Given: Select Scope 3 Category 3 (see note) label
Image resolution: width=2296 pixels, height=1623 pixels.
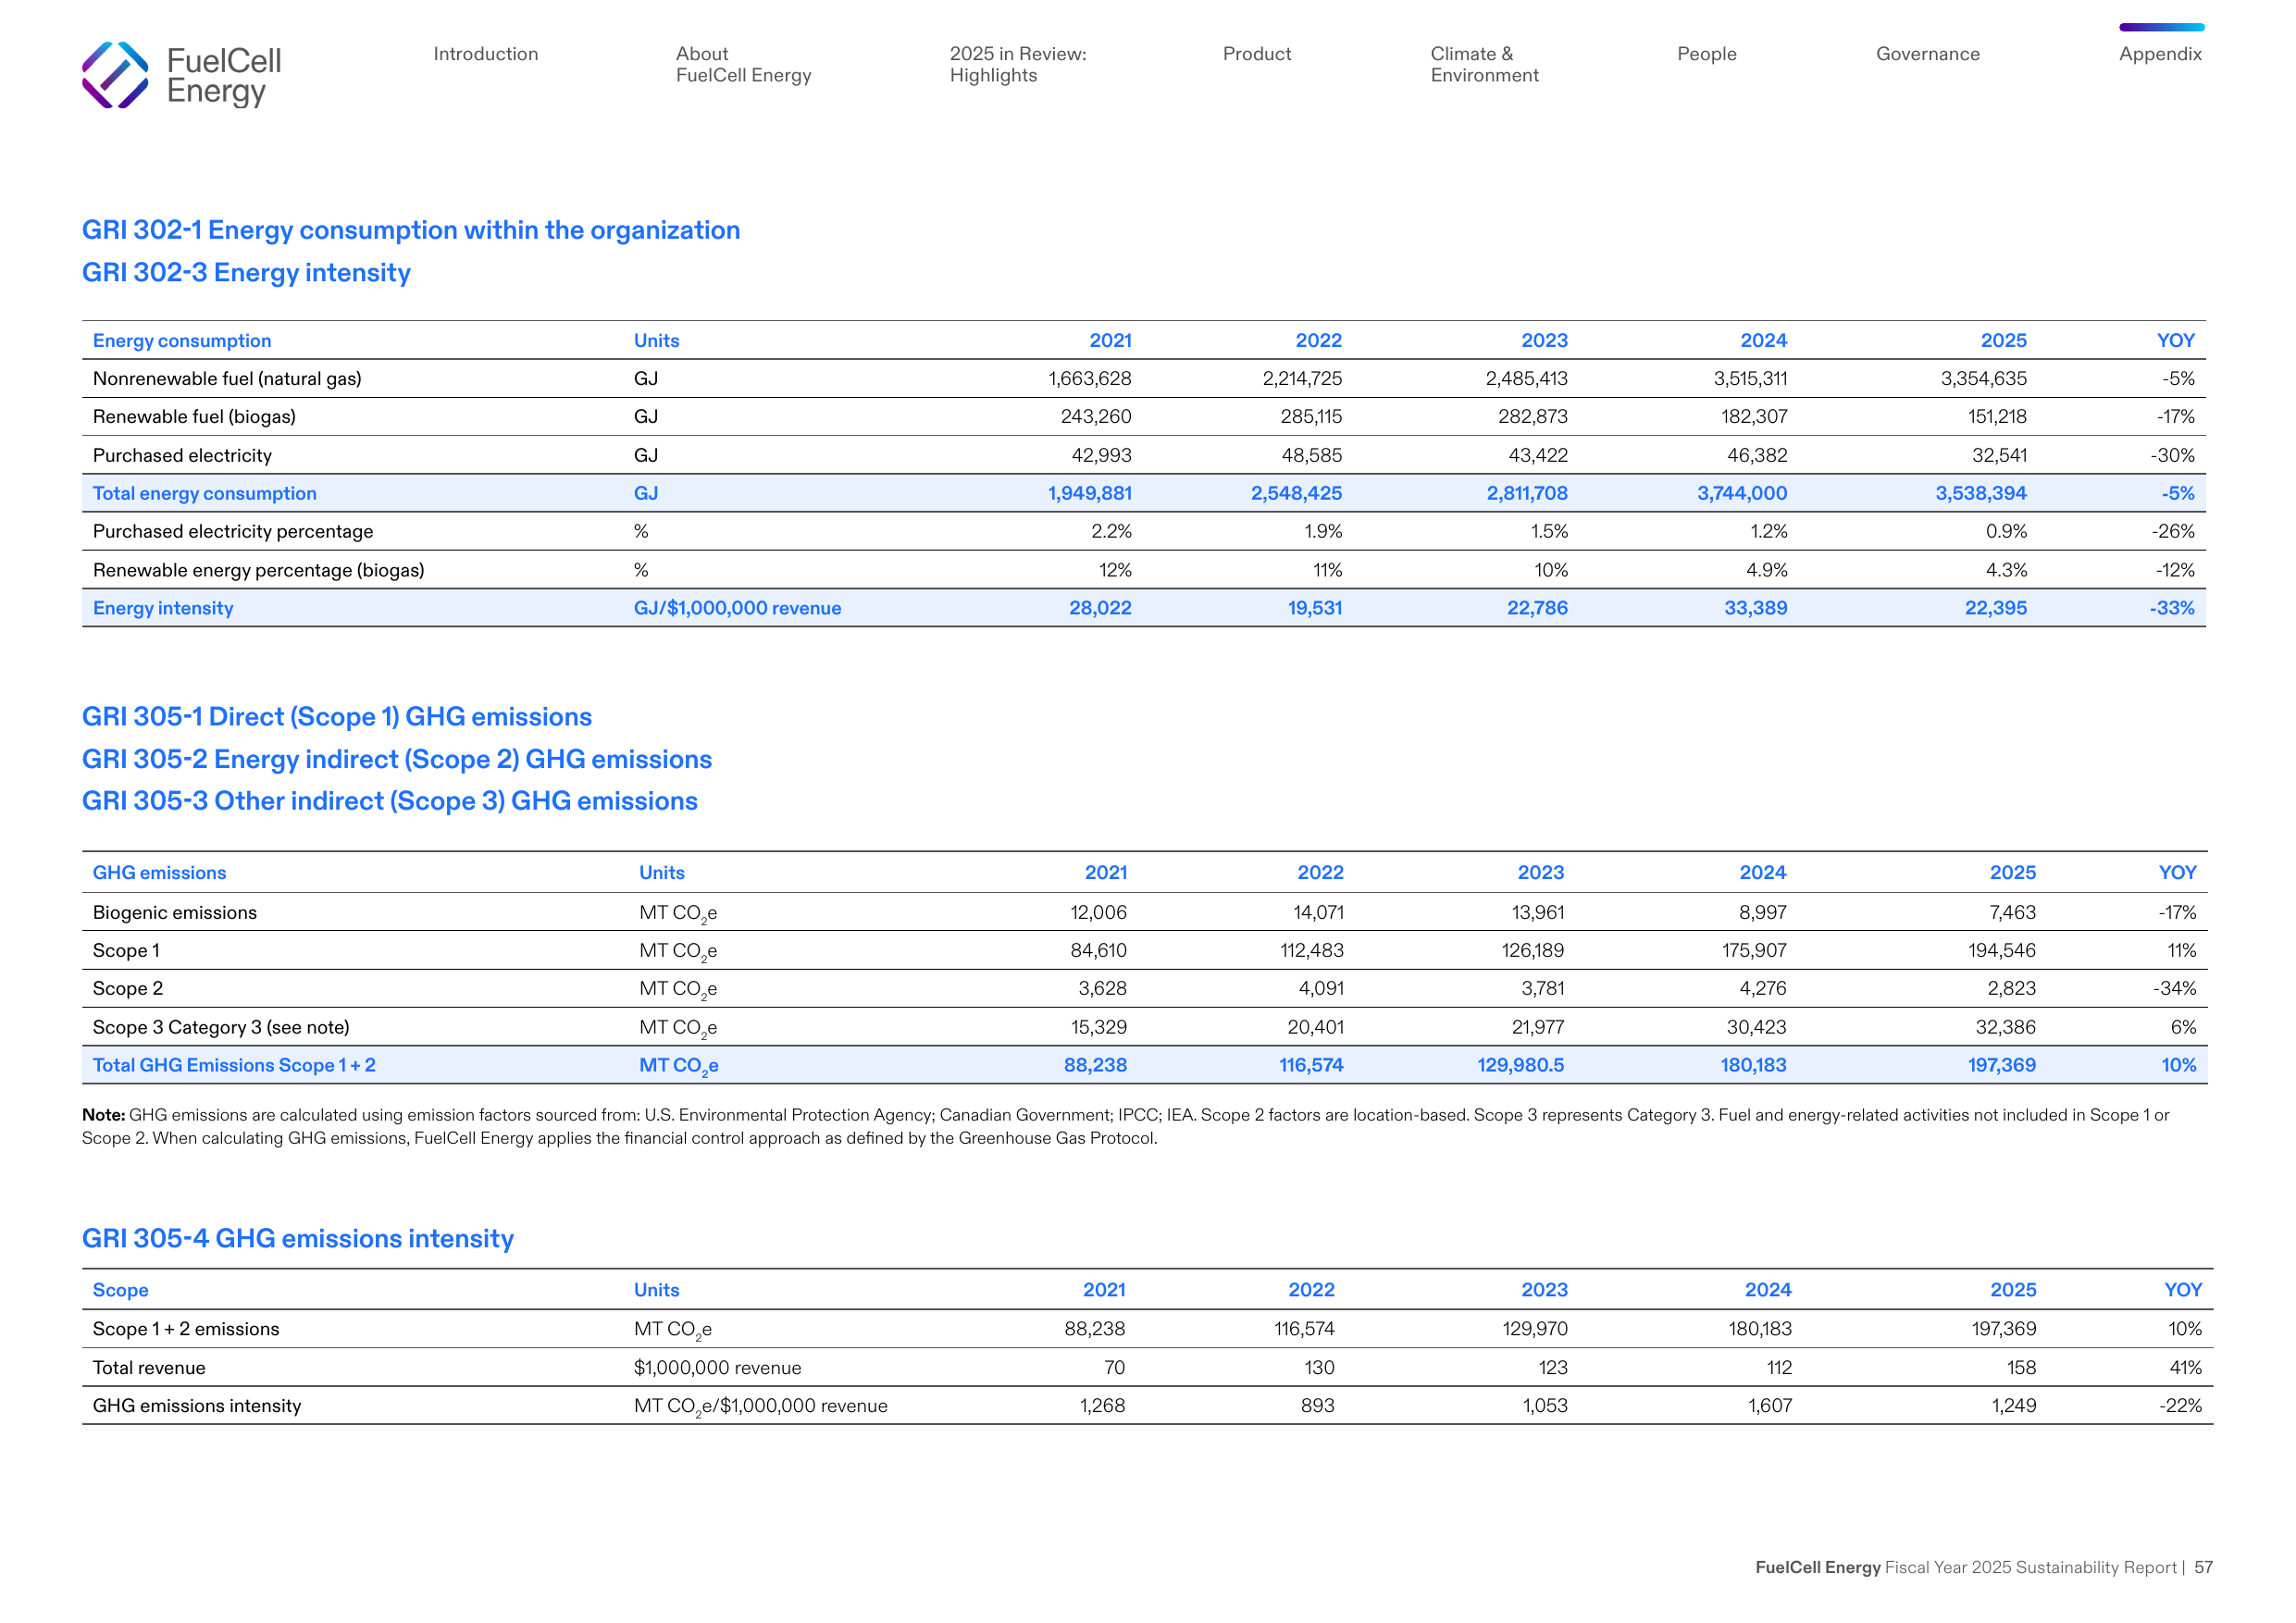Looking at the screenshot, I should click(x=221, y=1028).
